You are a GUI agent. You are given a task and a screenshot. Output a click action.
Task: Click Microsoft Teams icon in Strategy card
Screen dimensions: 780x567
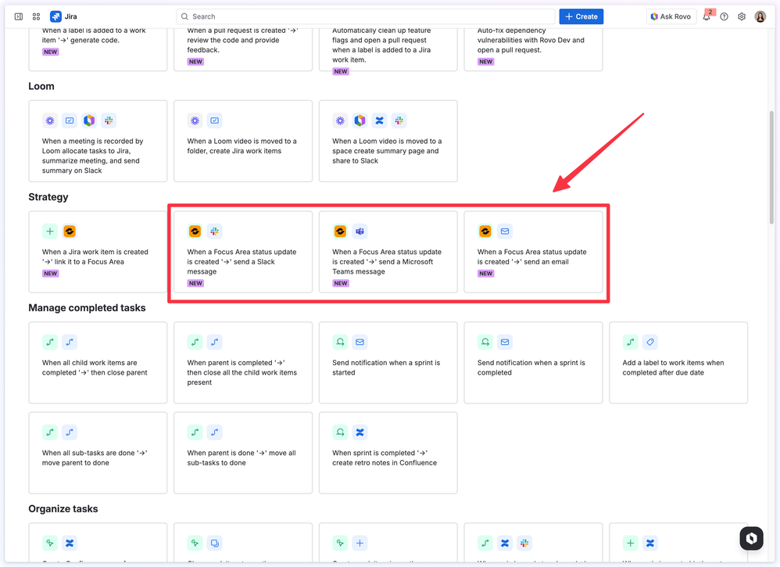click(360, 231)
